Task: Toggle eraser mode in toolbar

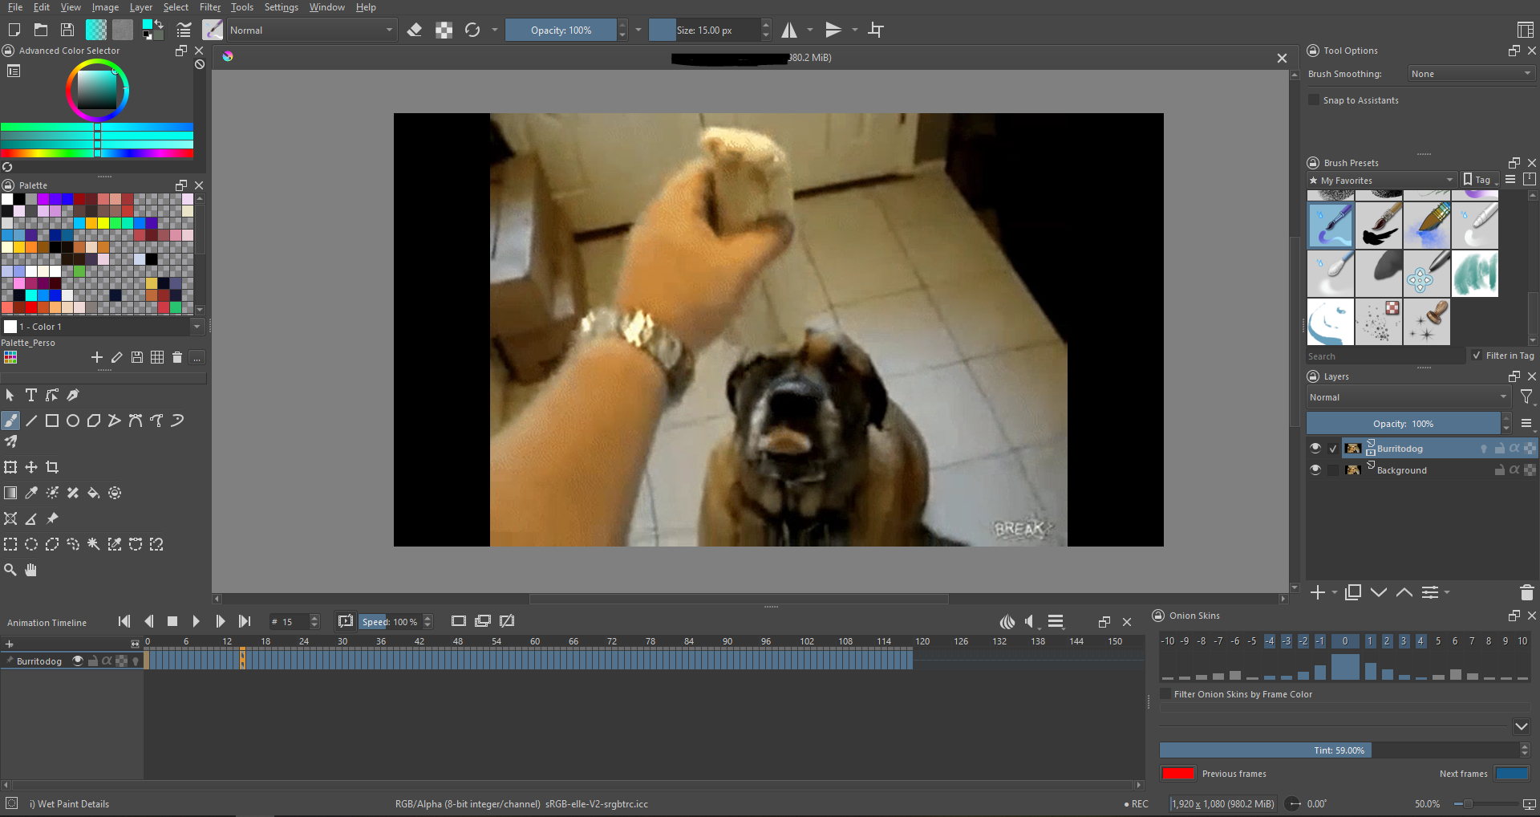Action: (415, 30)
